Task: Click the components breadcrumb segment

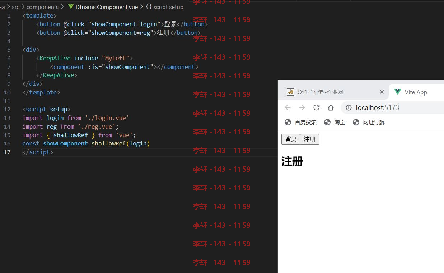Action: point(42,7)
